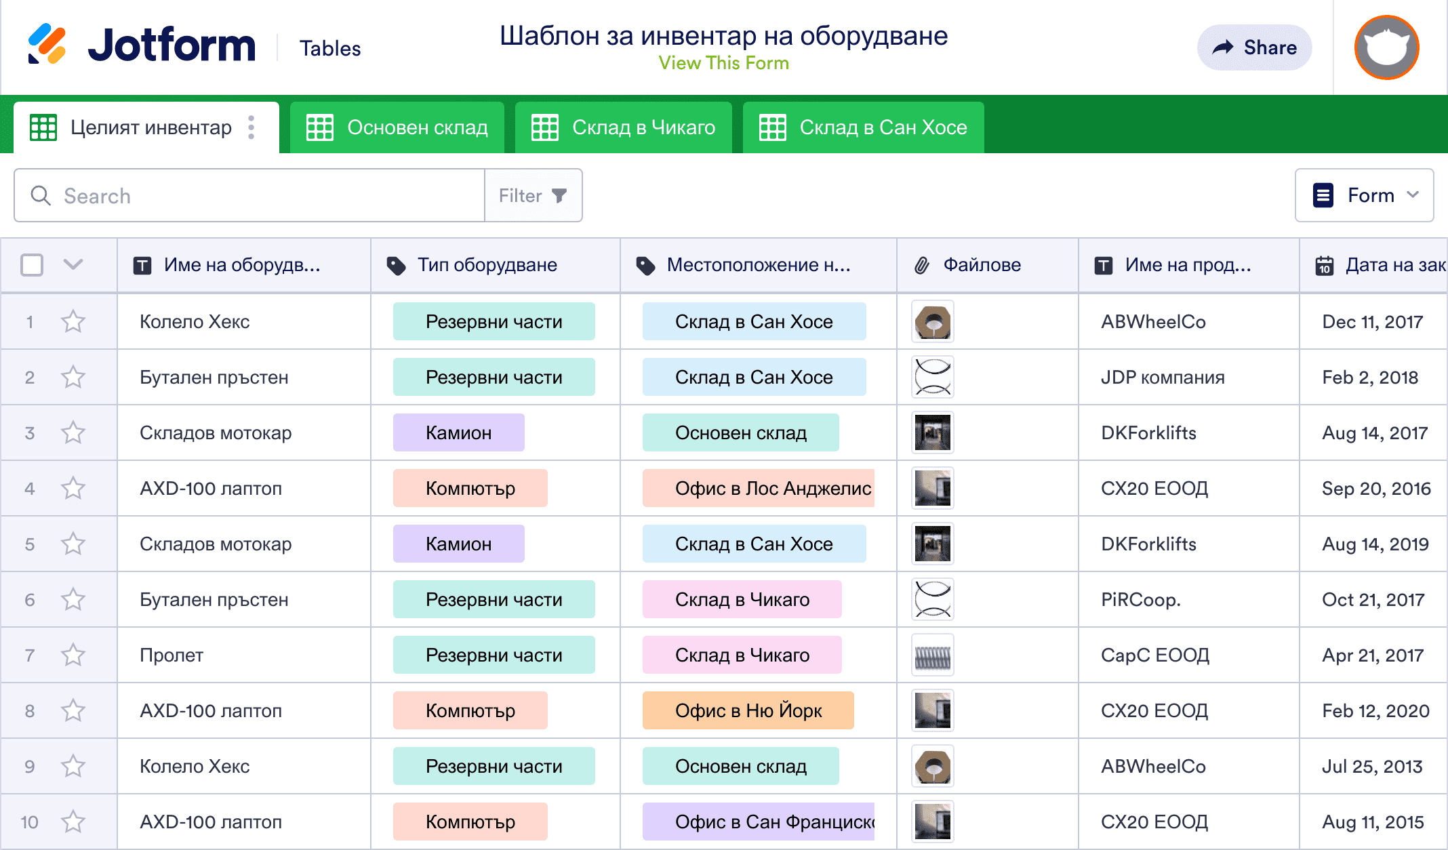Click the grid icon on Основен склад tab
1448x850 pixels.
tap(320, 127)
